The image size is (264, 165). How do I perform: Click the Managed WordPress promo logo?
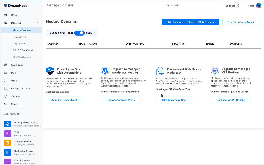105,71
